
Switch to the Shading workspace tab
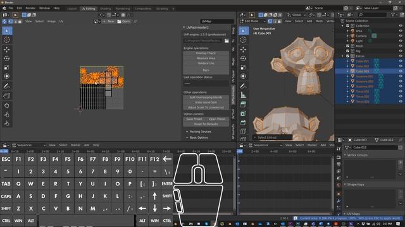[106, 8]
